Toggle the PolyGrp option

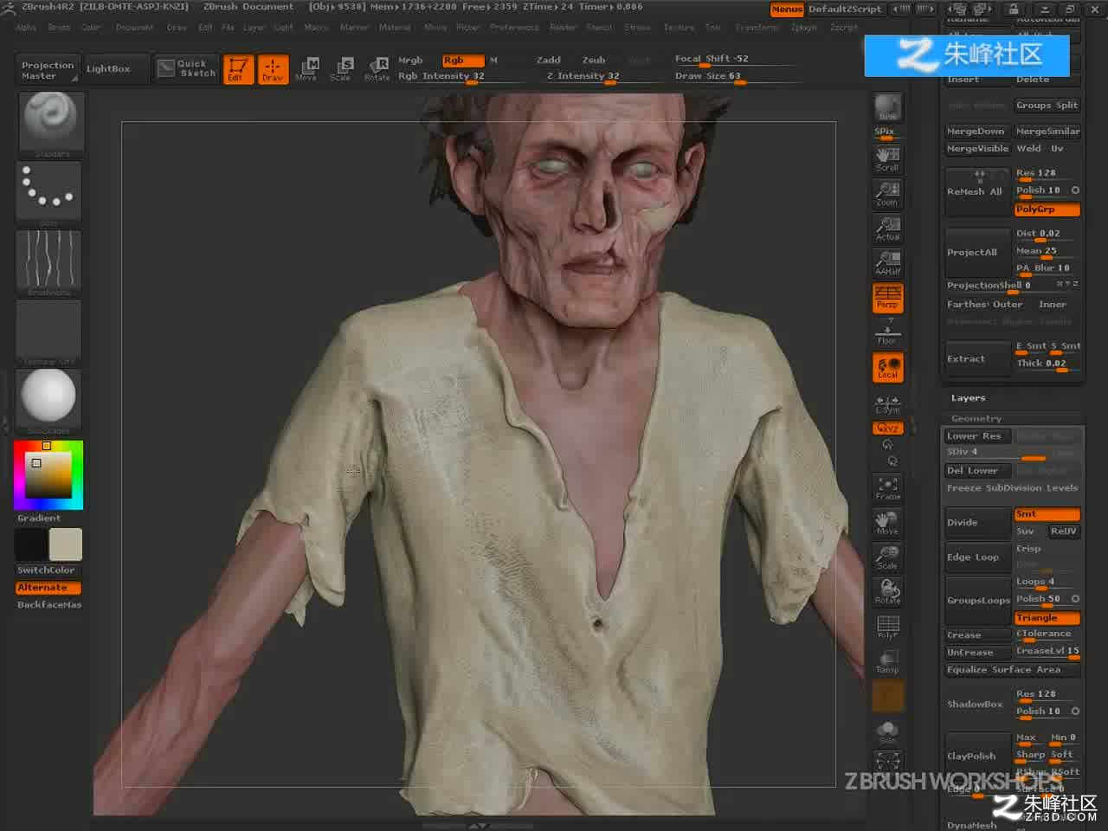(1047, 209)
